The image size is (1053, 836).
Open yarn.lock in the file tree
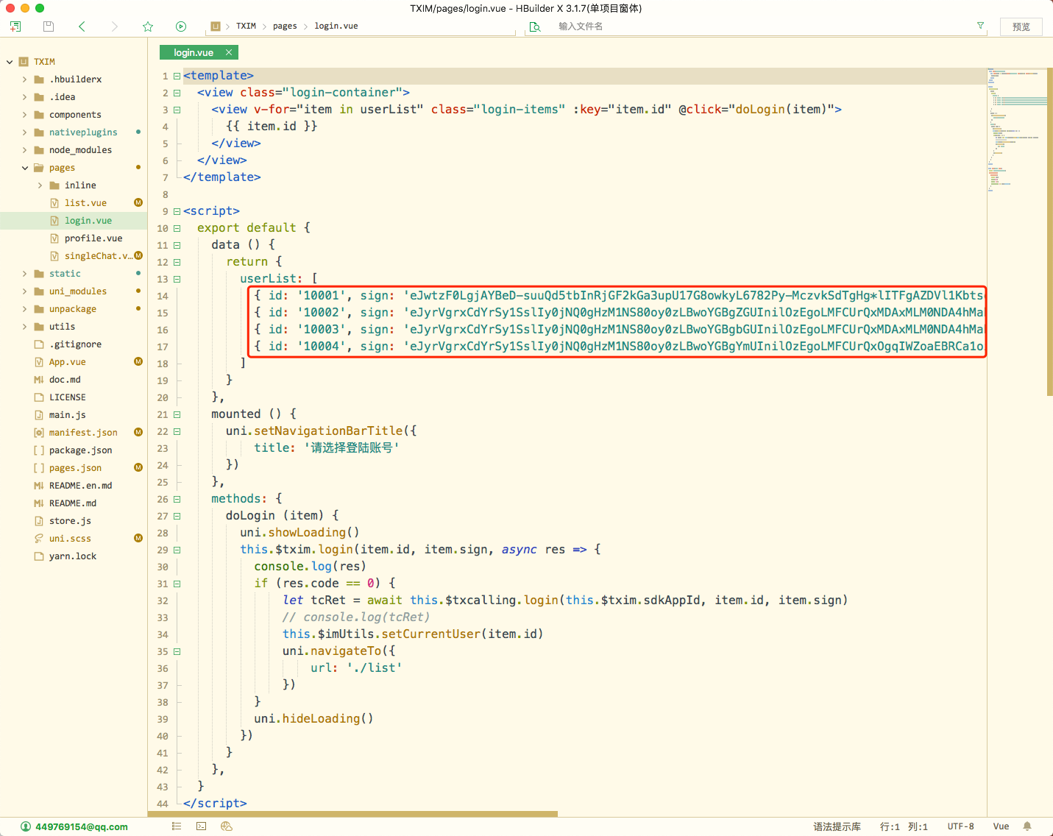(x=74, y=556)
